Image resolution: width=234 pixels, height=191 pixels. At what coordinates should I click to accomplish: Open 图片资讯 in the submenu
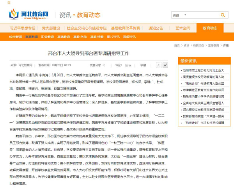coord(113,37)
